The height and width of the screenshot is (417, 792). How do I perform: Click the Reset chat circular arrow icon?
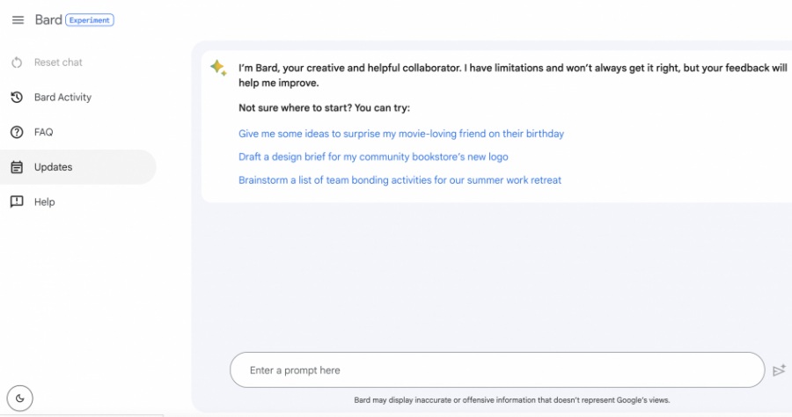click(17, 62)
